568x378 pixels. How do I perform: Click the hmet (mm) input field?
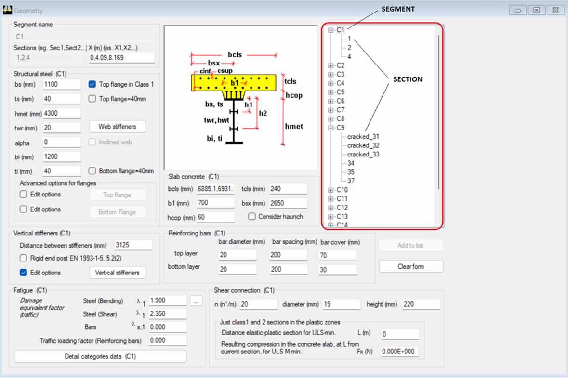(x=62, y=114)
